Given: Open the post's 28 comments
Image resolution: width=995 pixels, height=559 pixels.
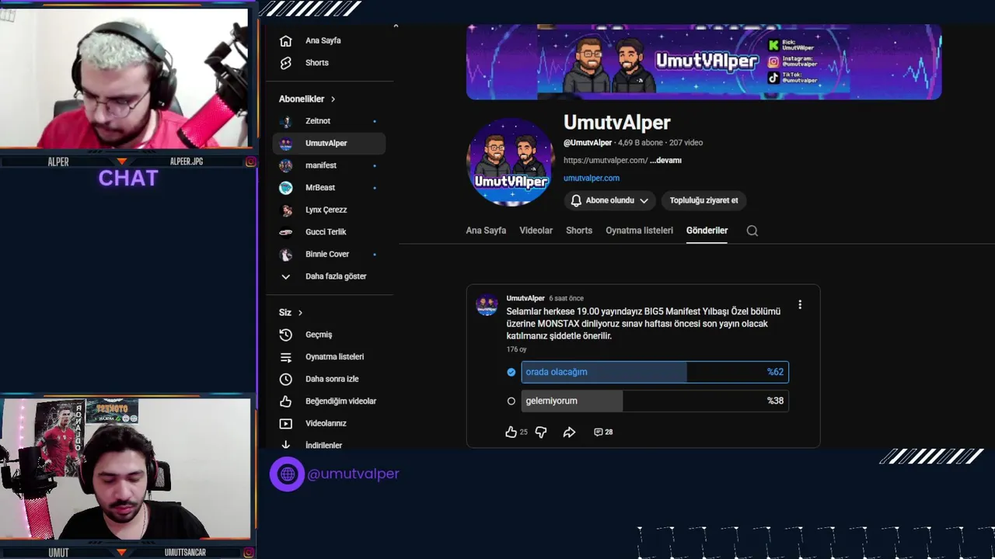Looking at the screenshot, I should pos(603,432).
